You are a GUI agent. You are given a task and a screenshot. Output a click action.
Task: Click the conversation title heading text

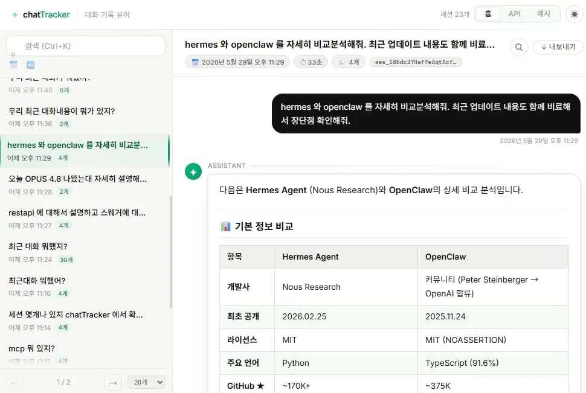340,45
